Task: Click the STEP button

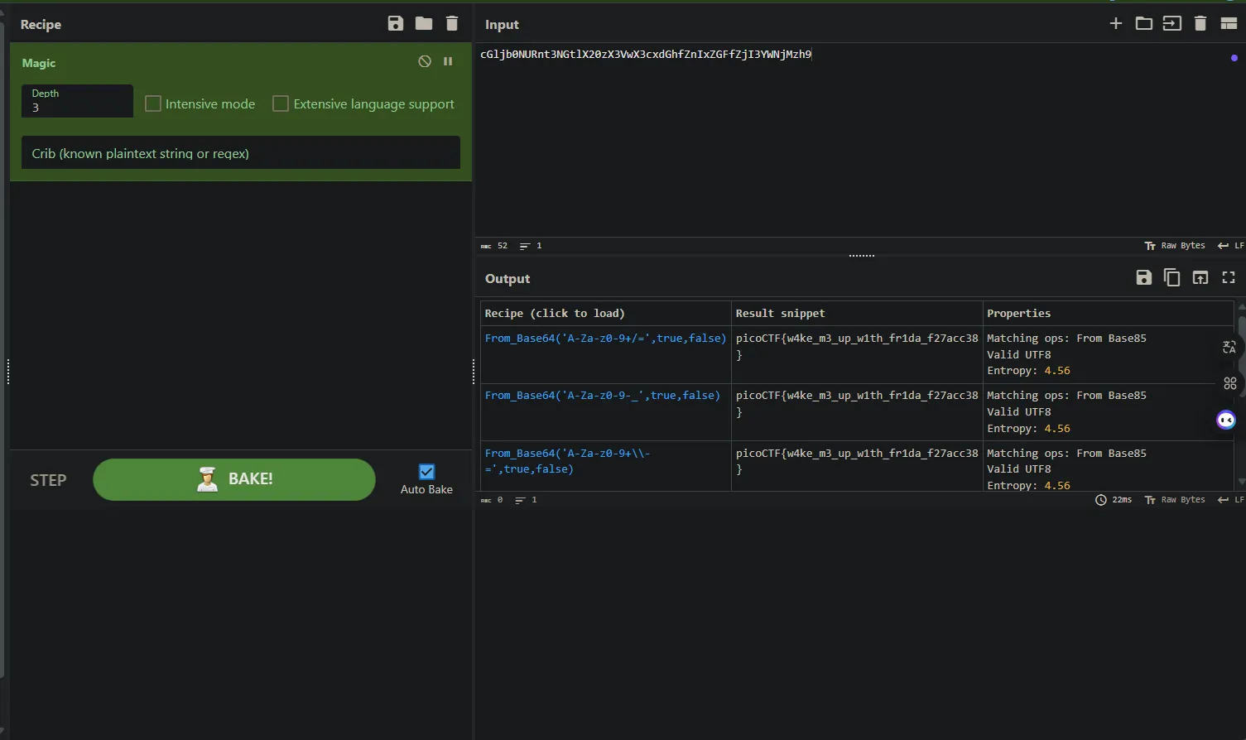Action: click(x=48, y=480)
